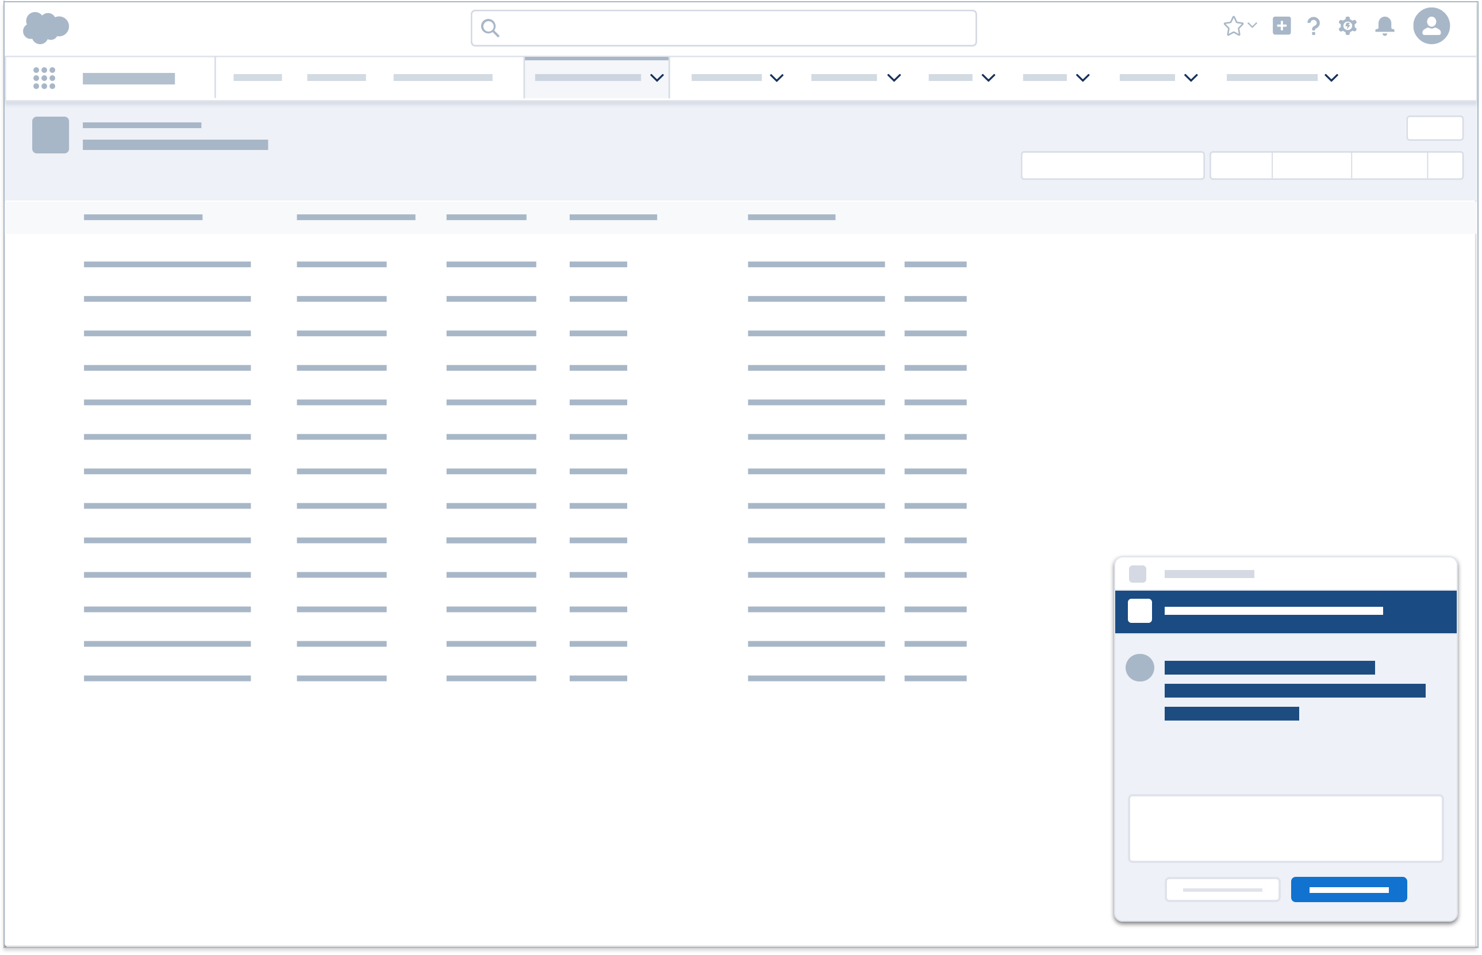Click the object icon in the page header
This screenshot has height=955, width=1482.
pyautogui.click(x=49, y=134)
